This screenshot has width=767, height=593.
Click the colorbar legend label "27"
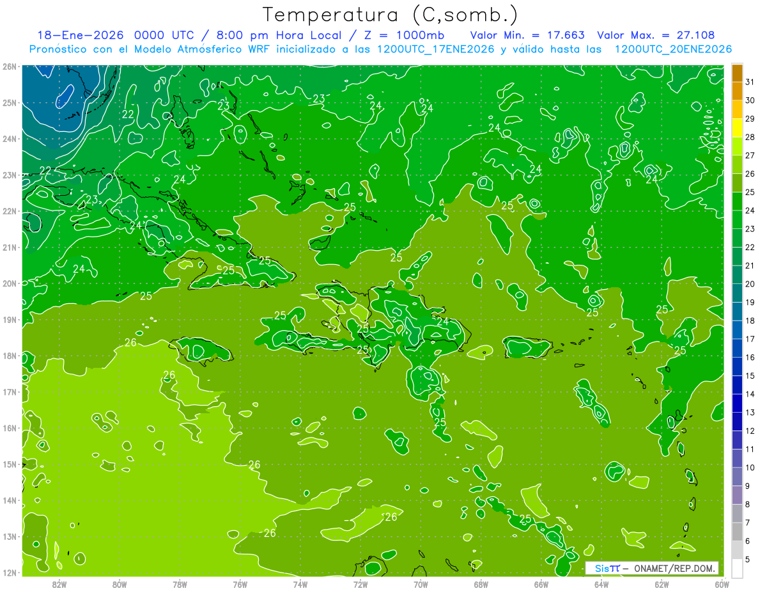tap(750, 155)
